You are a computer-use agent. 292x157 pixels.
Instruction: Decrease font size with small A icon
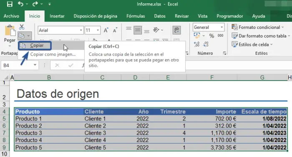115,30
